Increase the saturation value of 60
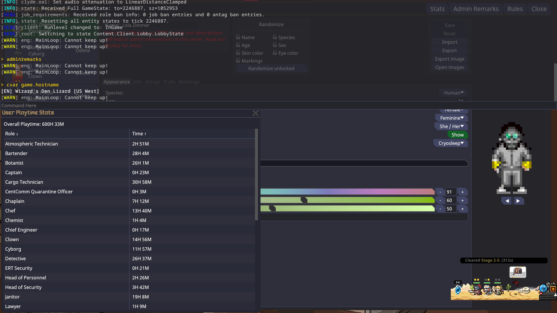 (462, 200)
